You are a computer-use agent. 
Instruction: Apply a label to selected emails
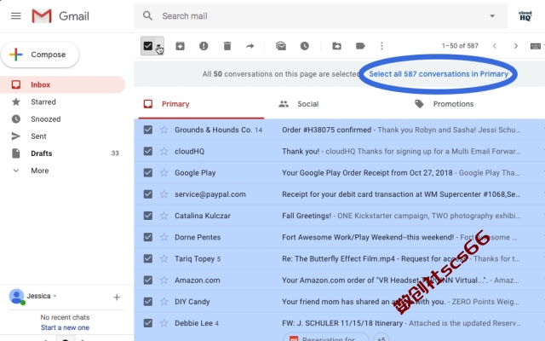pyautogui.click(x=360, y=46)
